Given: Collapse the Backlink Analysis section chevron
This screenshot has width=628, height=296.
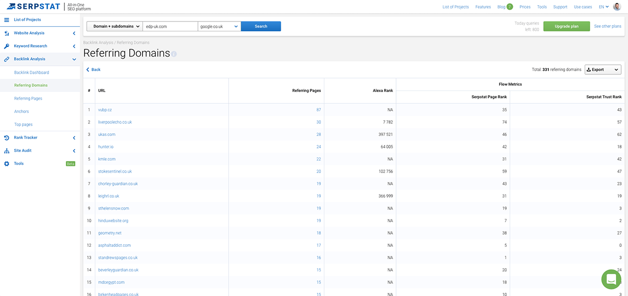Looking at the screenshot, I should click(x=74, y=60).
